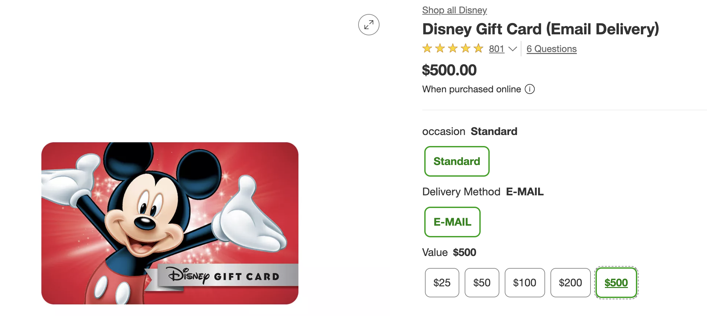Click the Mickey Mouse gift card image
This screenshot has width=707, height=316.
coord(170,223)
